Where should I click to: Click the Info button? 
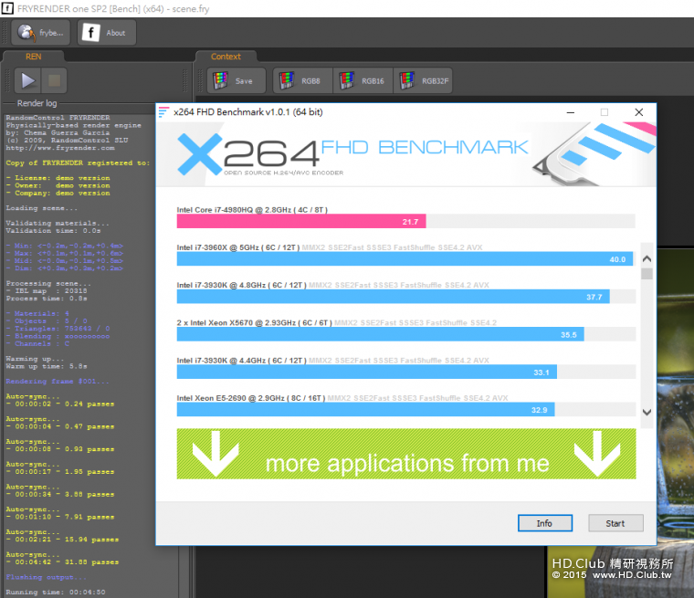[x=544, y=523]
